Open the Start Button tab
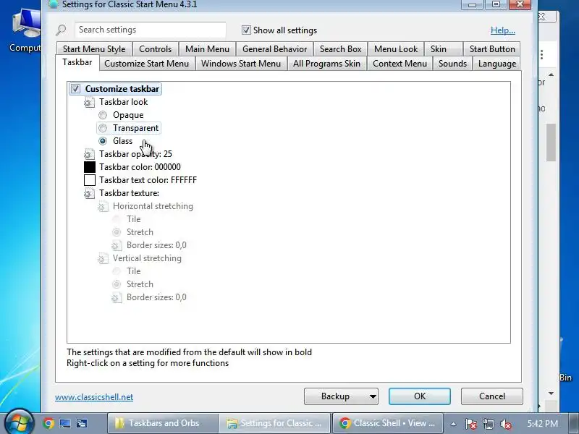Image resolution: width=579 pixels, height=434 pixels. (x=492, y=49)
